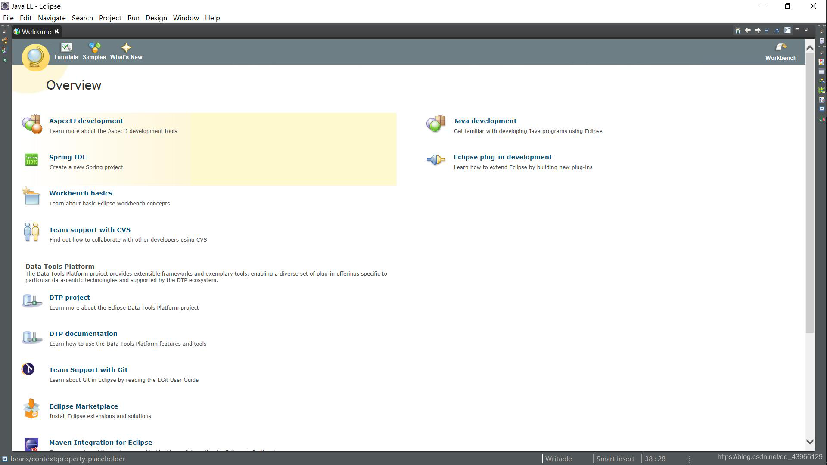Click the welcome page scroll up arrow
Image resolution: width=827 pixels, height=465 pixels.
pyautogui.click(x=810, y=48)
